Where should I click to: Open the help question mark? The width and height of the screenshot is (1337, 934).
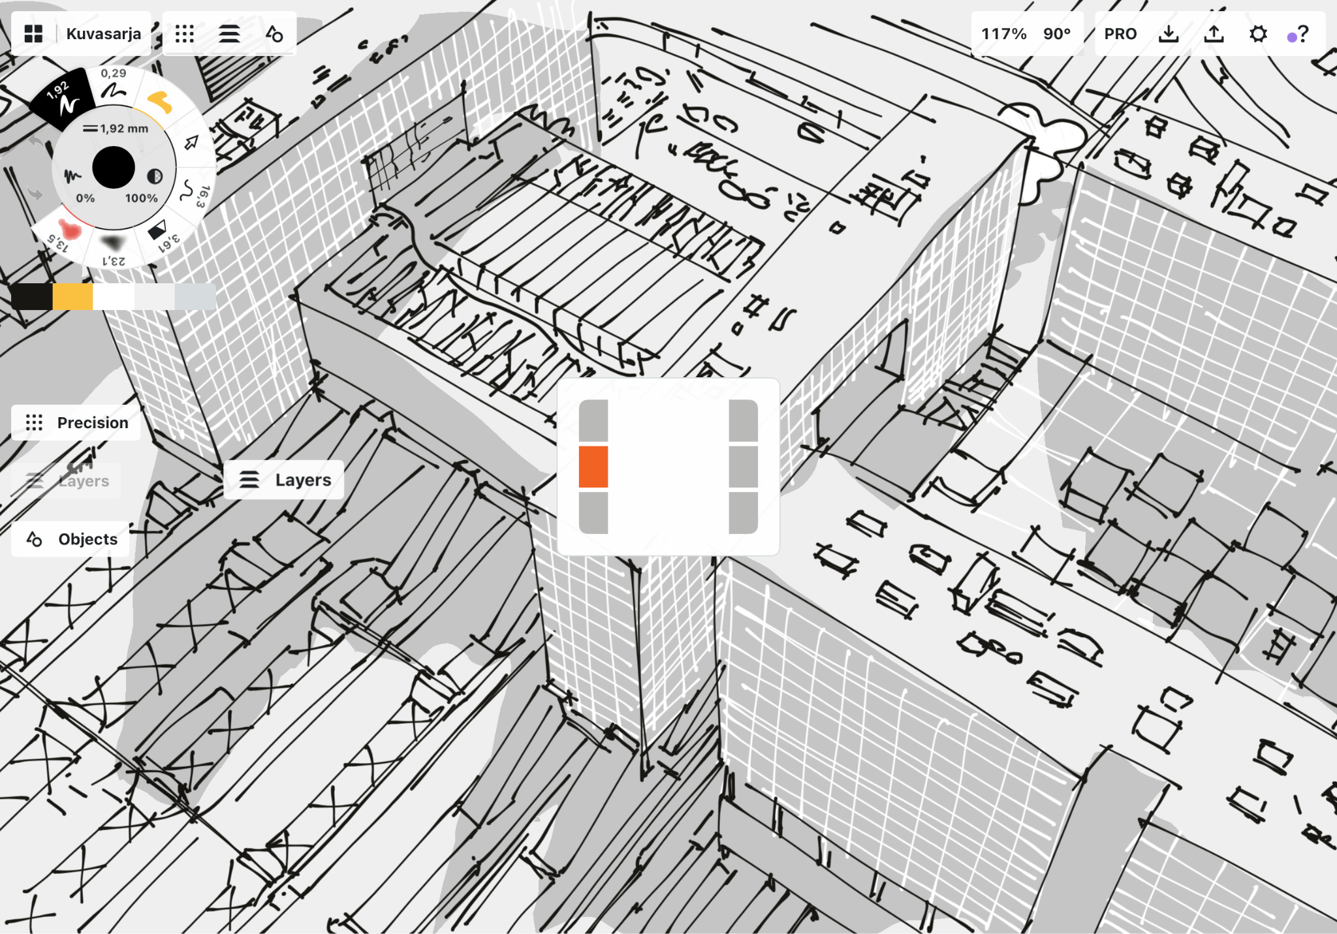[x=1302, y=34]
